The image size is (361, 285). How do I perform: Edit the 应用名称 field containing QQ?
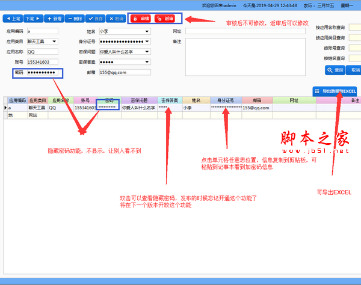[x=43, y=52]
